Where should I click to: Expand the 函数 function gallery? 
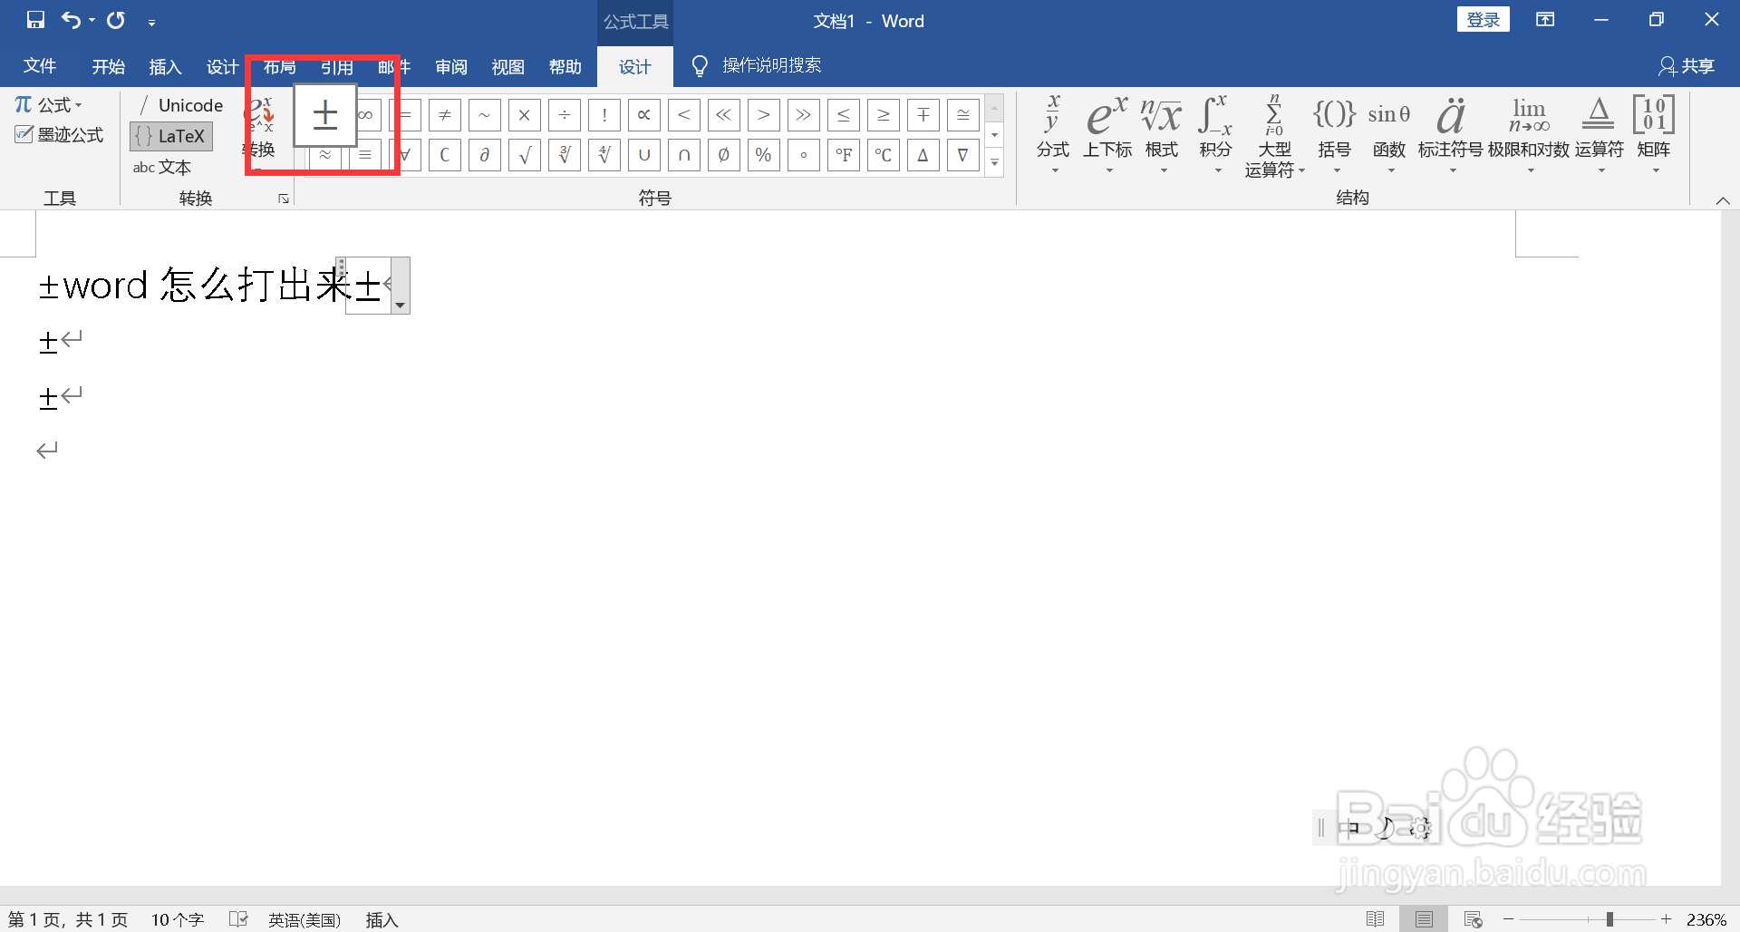[1389, 134]
